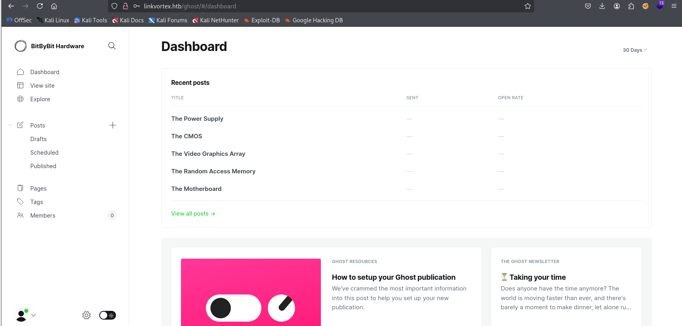
Task: Click View all posts link
Action: [x=193, y=214]
